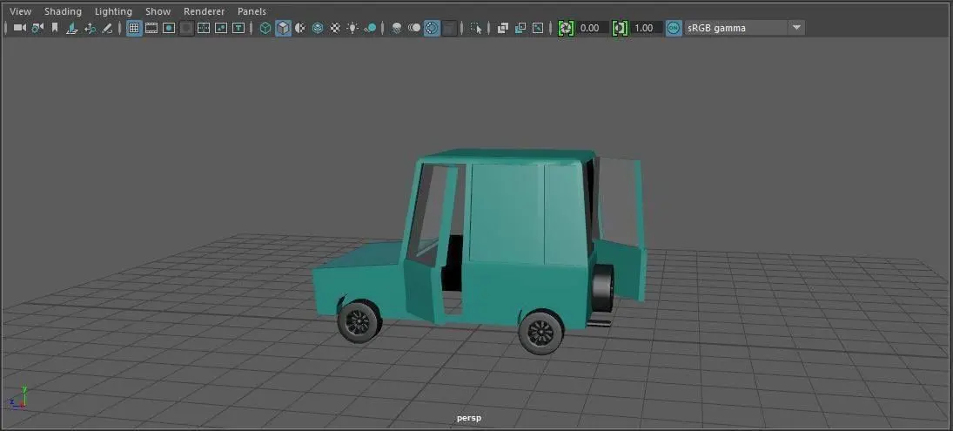Toggle the Field Chart display
The image size is (953, 431).
coord(205,28)
